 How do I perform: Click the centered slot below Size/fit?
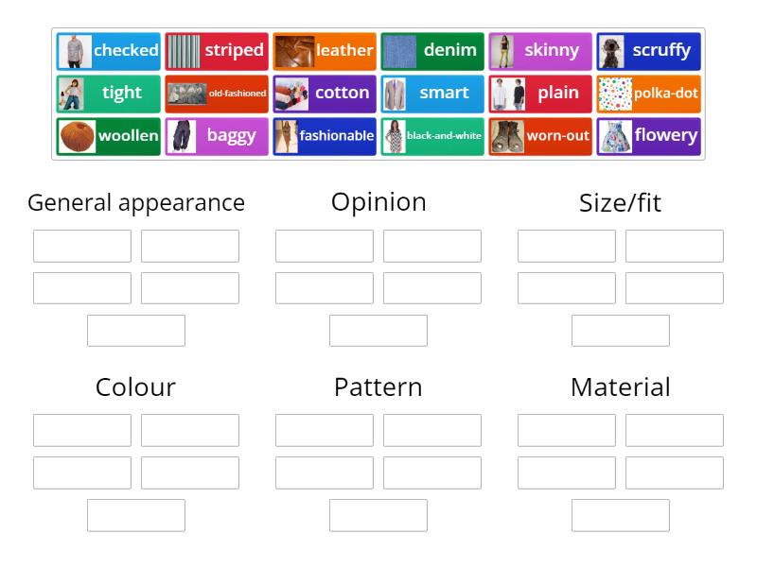pyautogui.click(x=621, y=330)
